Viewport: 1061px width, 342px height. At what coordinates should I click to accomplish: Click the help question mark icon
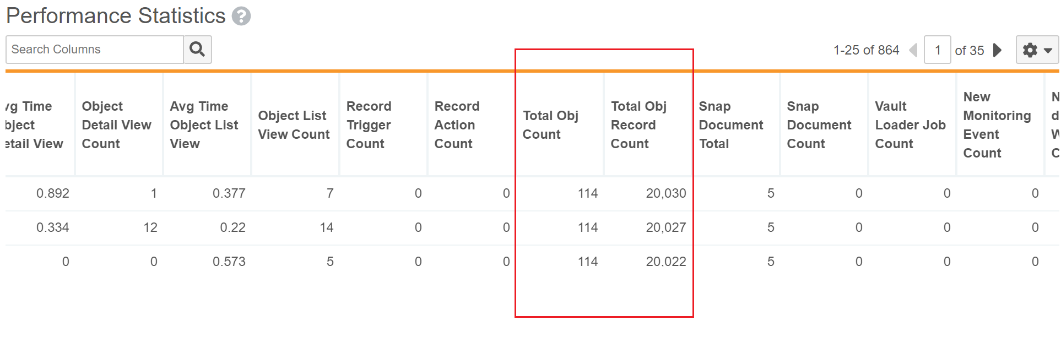point(241,17)
